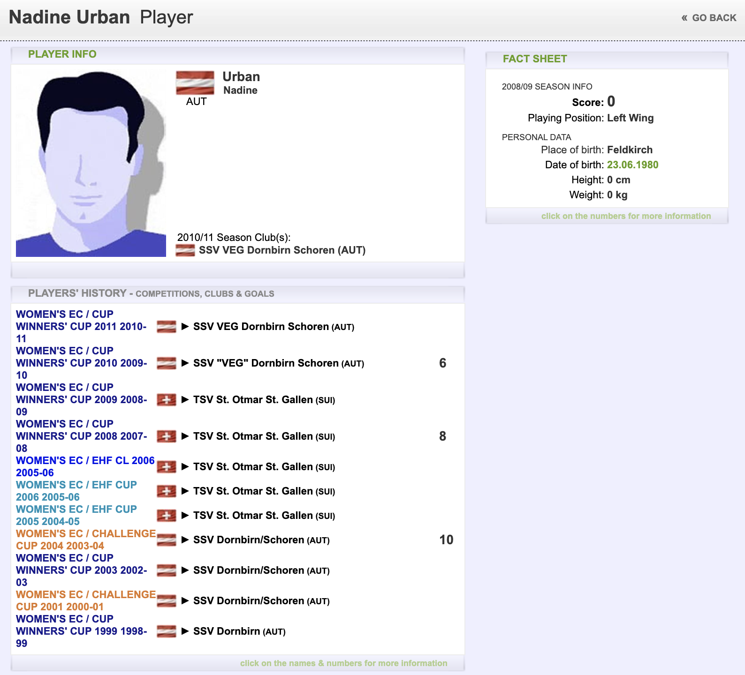Open Cup Winners' Cup 2011 2010-11 competition

point(81,326)
